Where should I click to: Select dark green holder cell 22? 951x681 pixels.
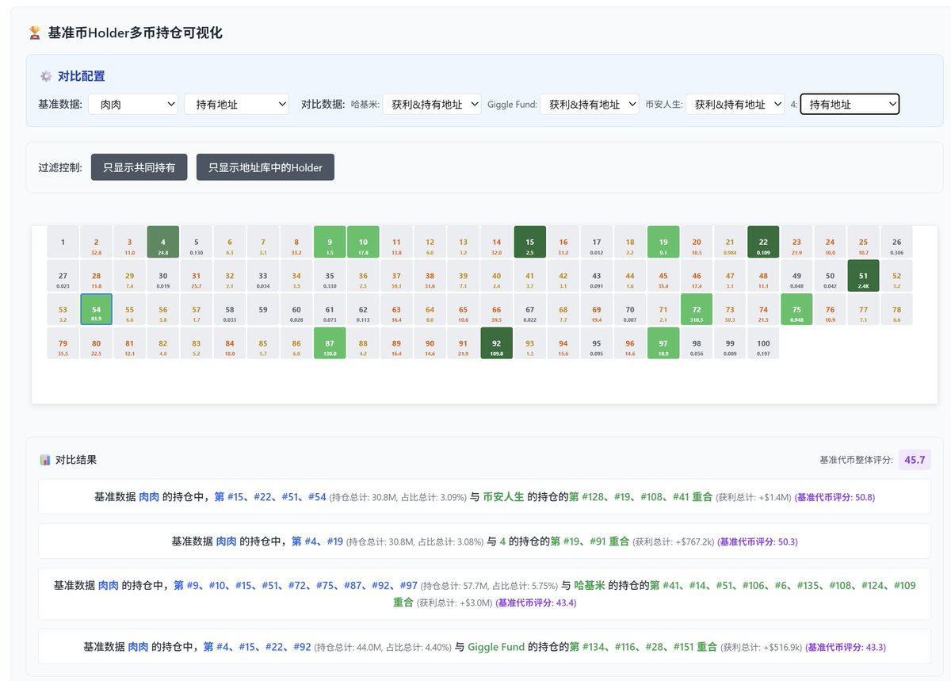(x=763, y=242)
